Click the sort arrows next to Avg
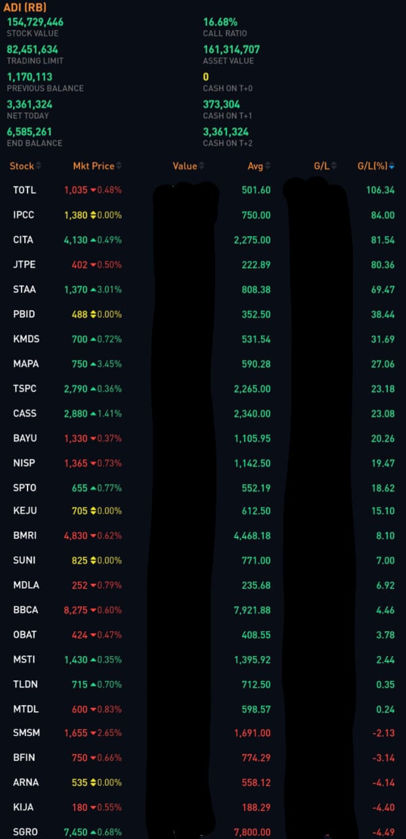406x839 pixels. tap(268, 166)
